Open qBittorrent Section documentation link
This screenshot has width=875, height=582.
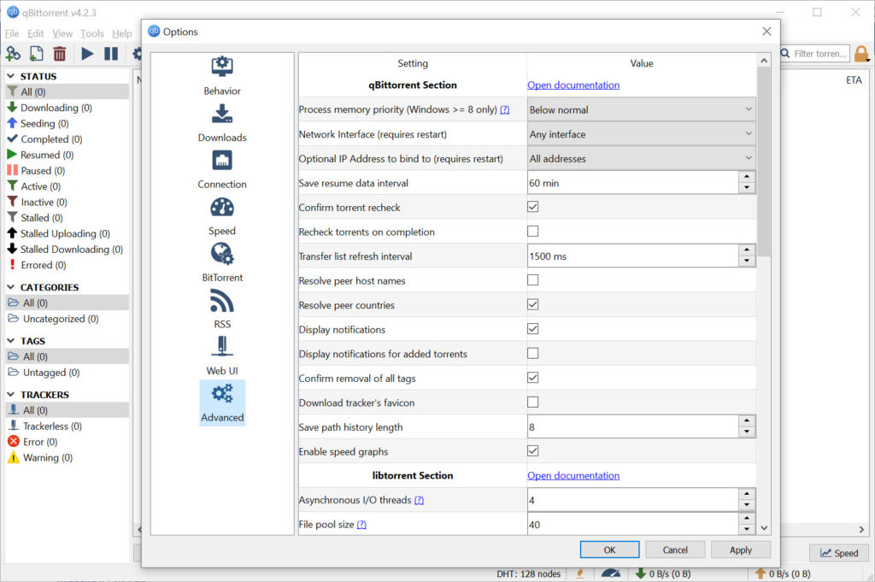pos(573,85)
